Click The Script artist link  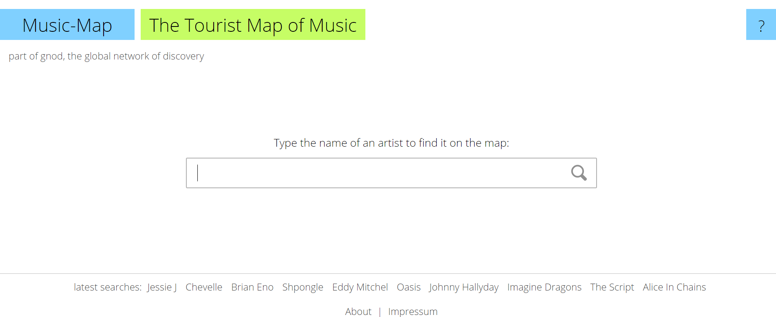pos(612,287)
